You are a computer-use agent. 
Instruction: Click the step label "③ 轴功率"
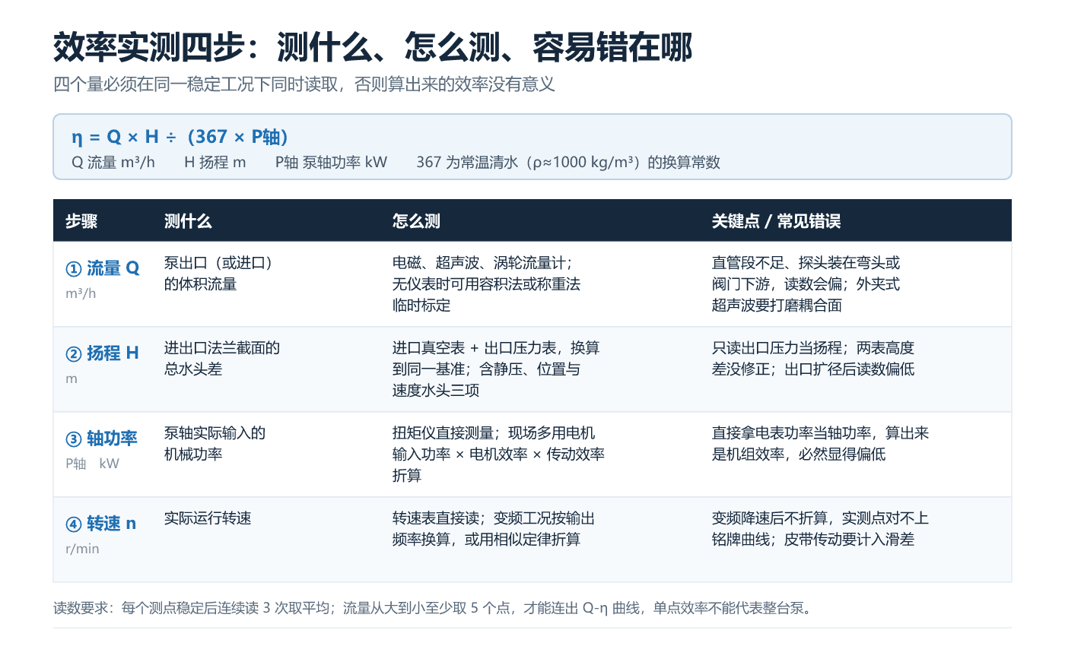coord(101,439)
